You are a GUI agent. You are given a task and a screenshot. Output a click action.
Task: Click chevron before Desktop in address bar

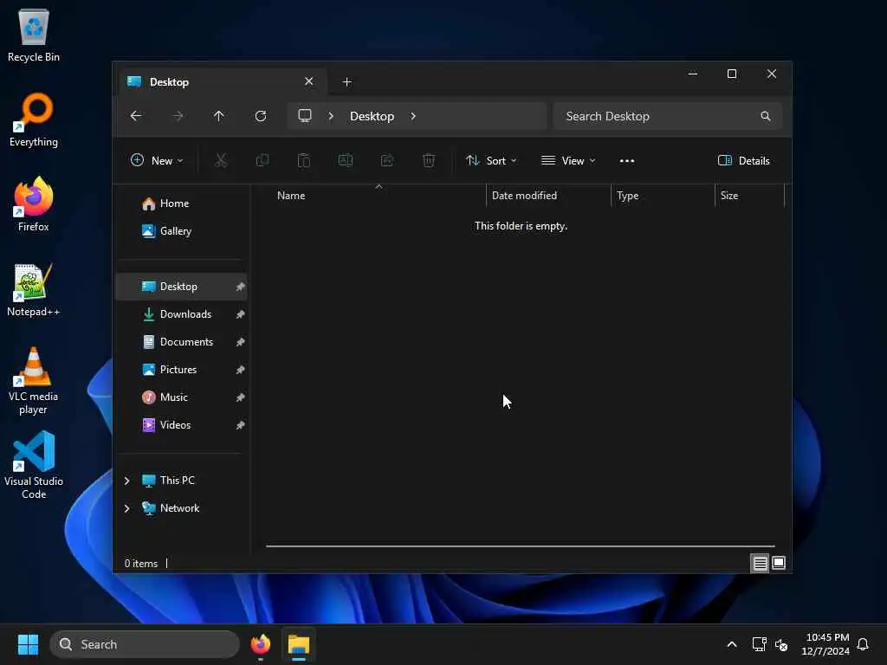pyautogui.click(x=331, y=116)
